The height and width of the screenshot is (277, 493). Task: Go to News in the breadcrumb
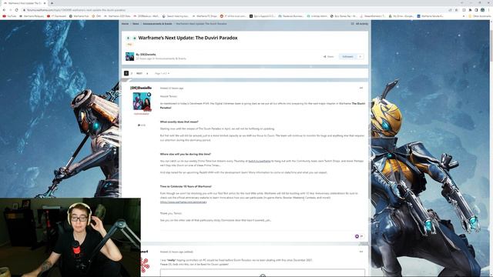click(x=136, y=24)
